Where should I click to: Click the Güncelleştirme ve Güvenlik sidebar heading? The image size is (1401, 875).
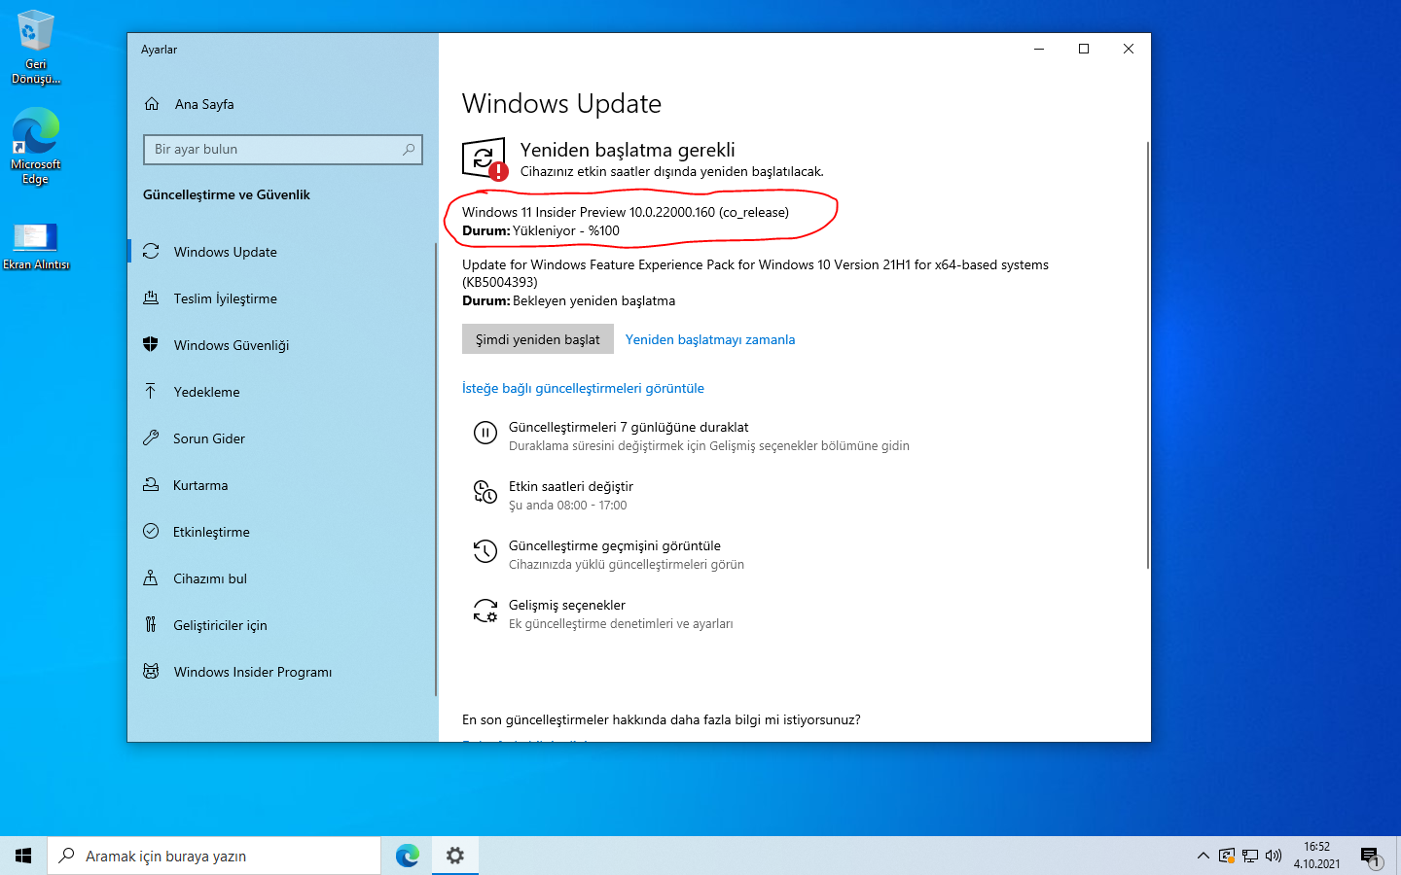227,194
